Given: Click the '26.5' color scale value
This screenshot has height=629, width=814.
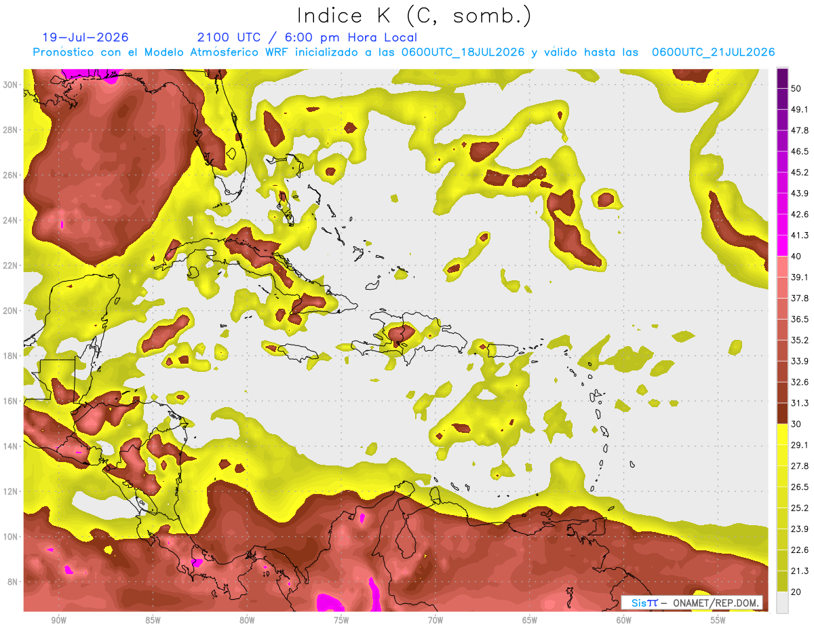Looking at the screenshot, I should 799,487.
